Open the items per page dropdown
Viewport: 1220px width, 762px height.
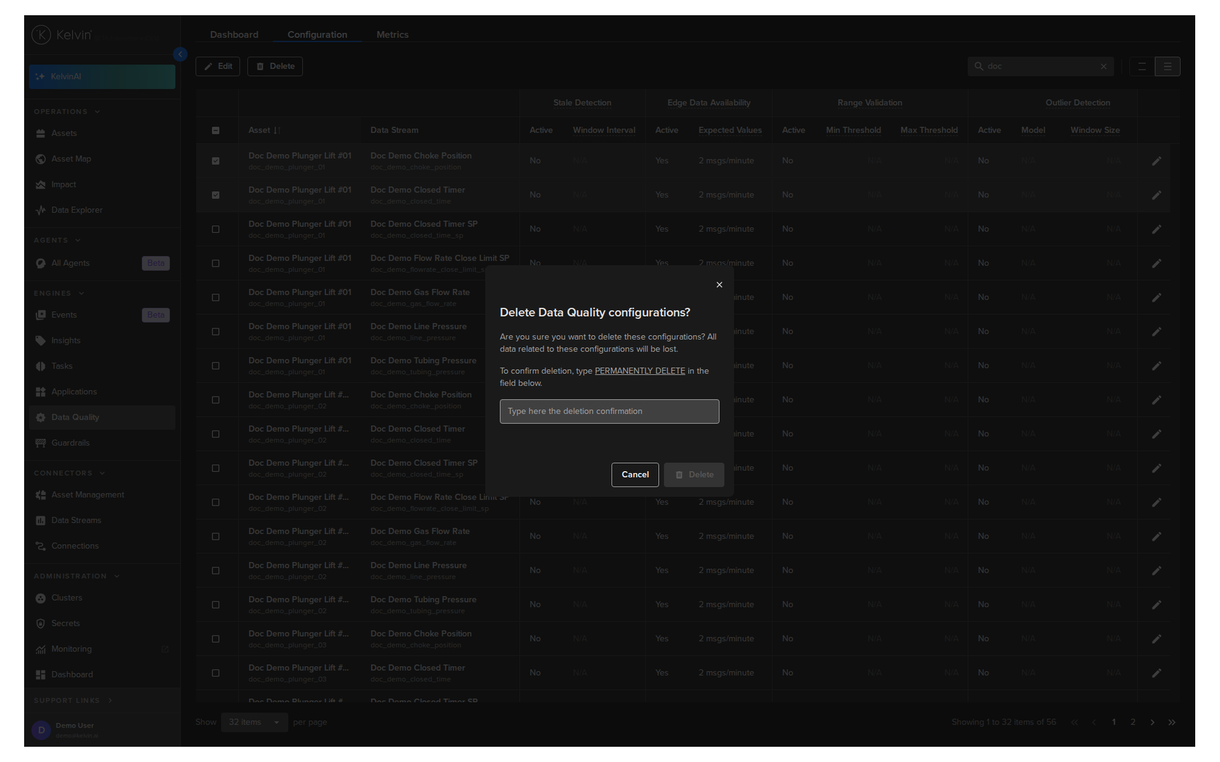(x=254, y=722)
